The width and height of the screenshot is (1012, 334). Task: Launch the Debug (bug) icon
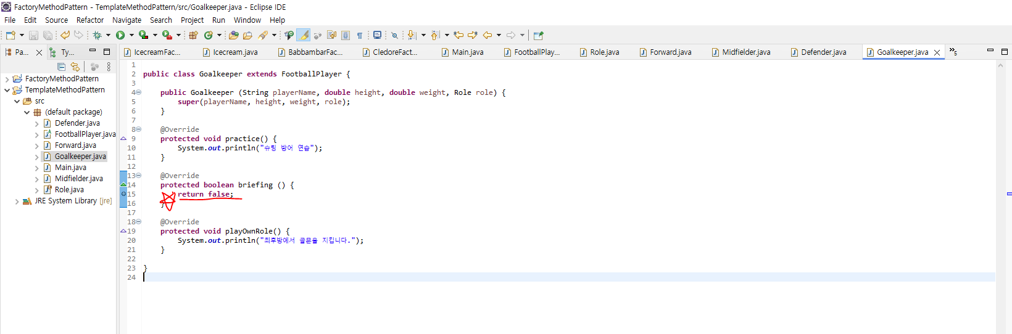[x=97, y=35]
